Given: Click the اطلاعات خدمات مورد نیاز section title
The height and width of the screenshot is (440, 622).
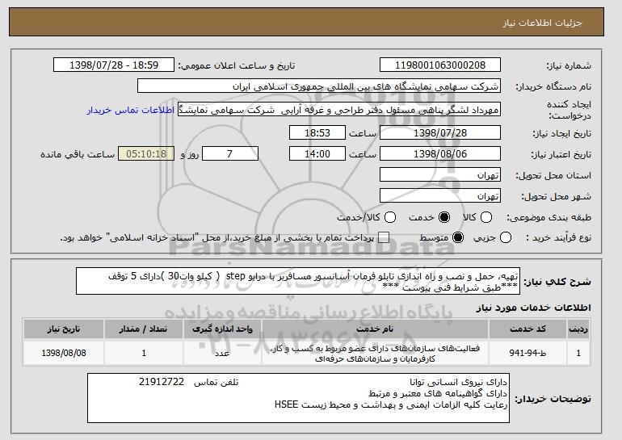Looking at the screenshot, I should click(533, 308).
